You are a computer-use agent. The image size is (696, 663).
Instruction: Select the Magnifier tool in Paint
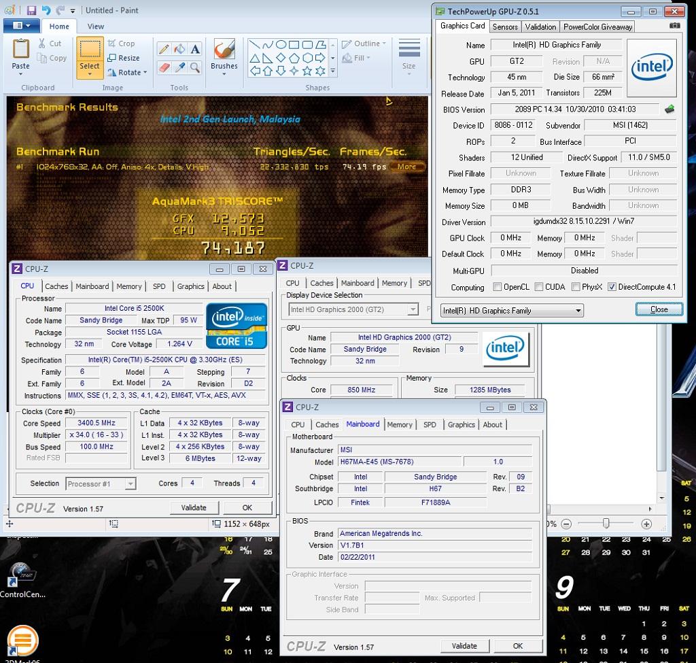click(x=195, y=67)
